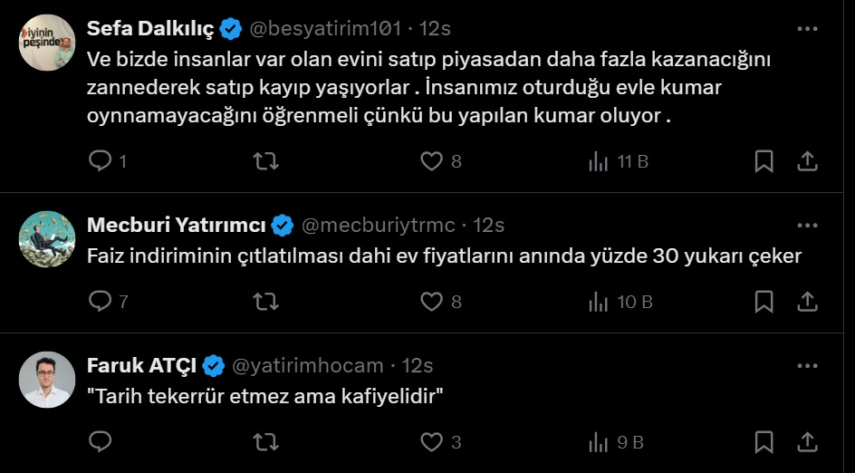Click Faruk ATÇI's profile picture
This screenshot has height=473, width=855.
click(x=47, y=380)
